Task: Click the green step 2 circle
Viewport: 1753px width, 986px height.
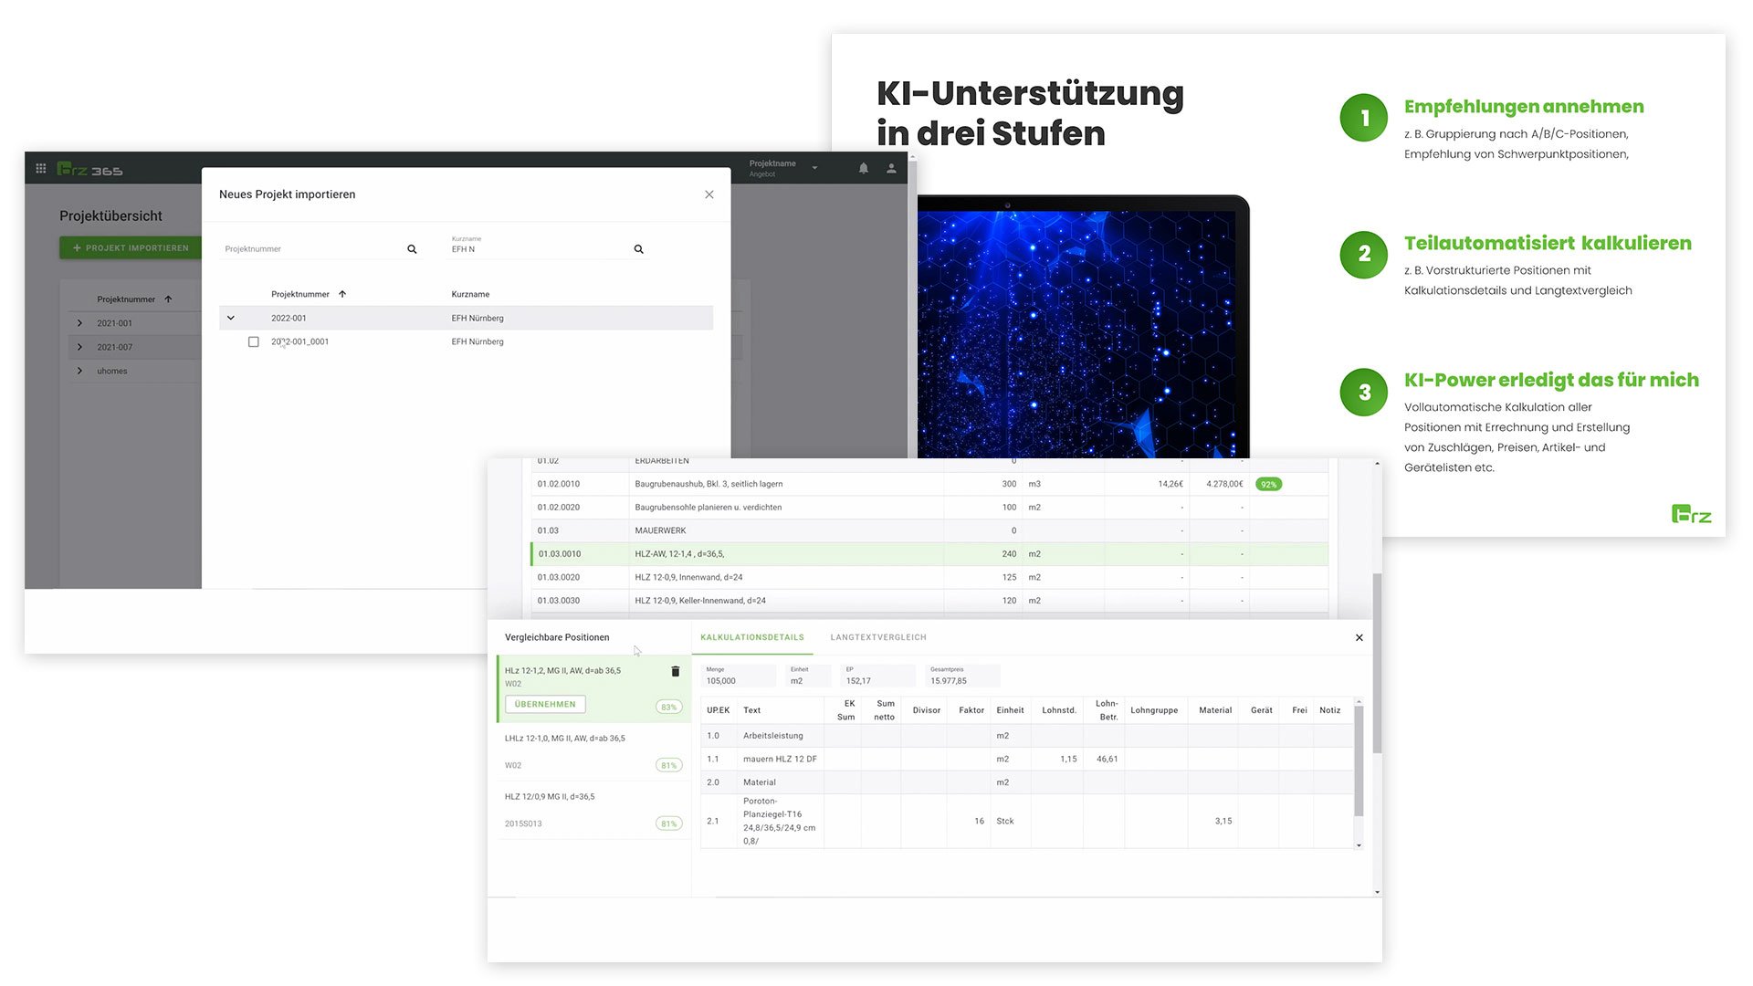Action: click(1364, 255)
